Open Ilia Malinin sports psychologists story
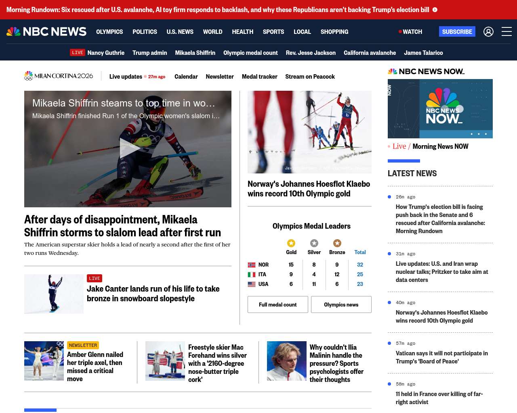 336,363
